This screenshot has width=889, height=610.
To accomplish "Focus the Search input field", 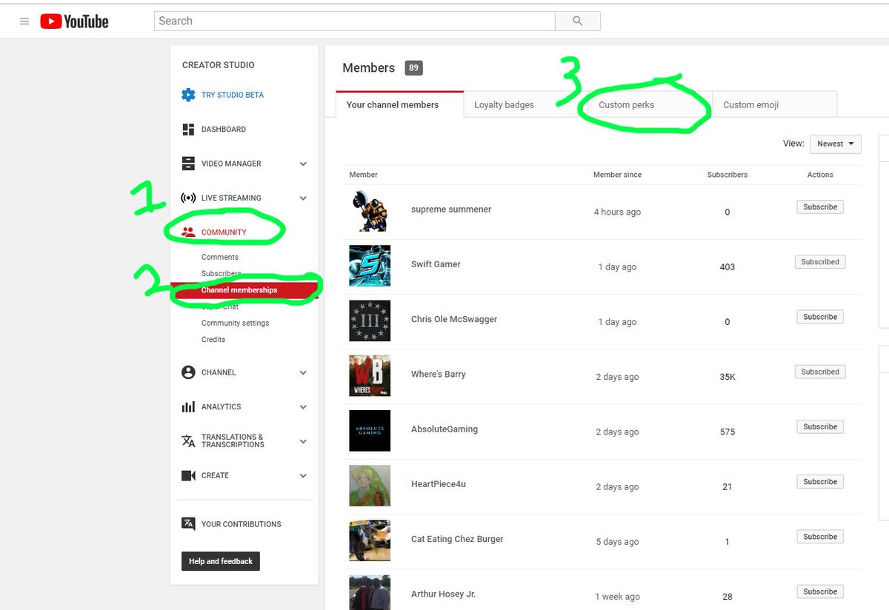I will pyautogui.click(x=355, y=21).
